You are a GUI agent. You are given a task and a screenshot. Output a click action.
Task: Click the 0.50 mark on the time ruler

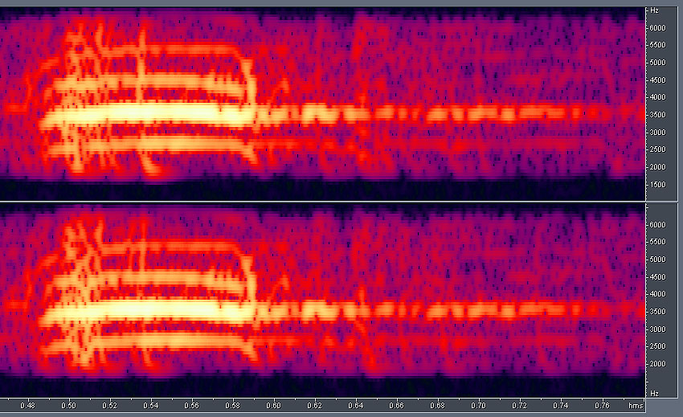point(68,406)
